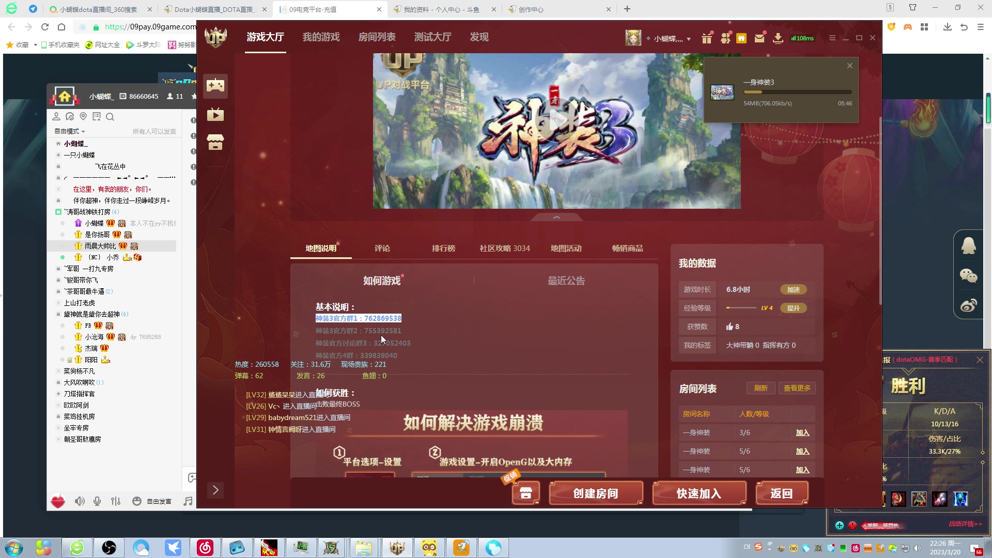
Task: Switch to 我的游戏 tab
Action: (321, 37)
